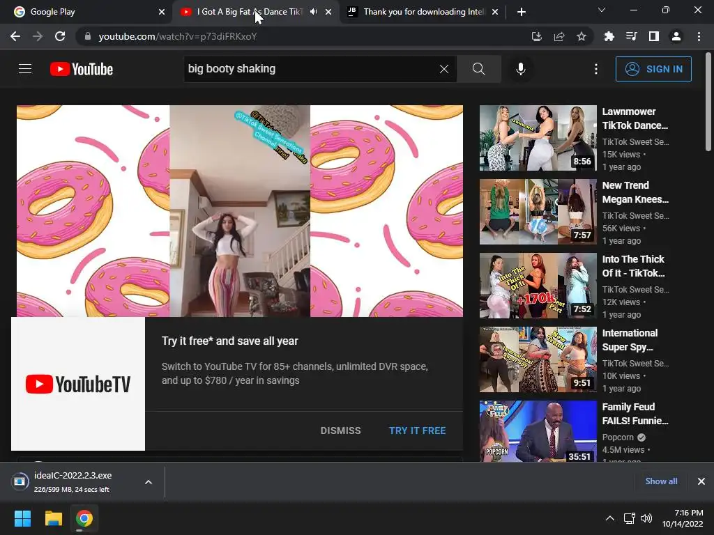Open File Explorer from taskbar

coord(53,518)
